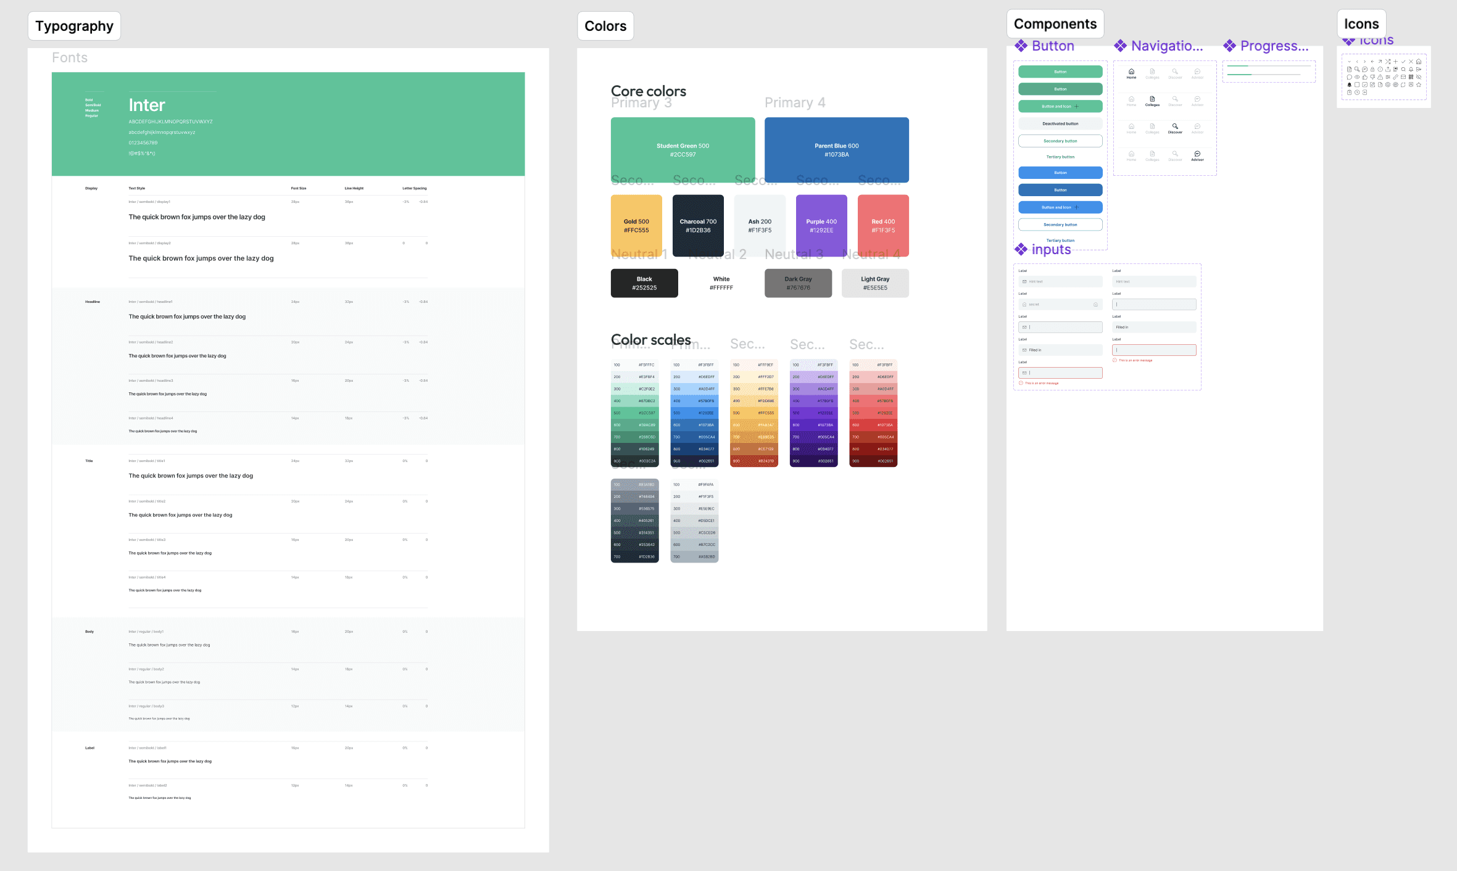Click the inputs component diamond icon
1457x871 pixels.
click(x=1021, y=249)
